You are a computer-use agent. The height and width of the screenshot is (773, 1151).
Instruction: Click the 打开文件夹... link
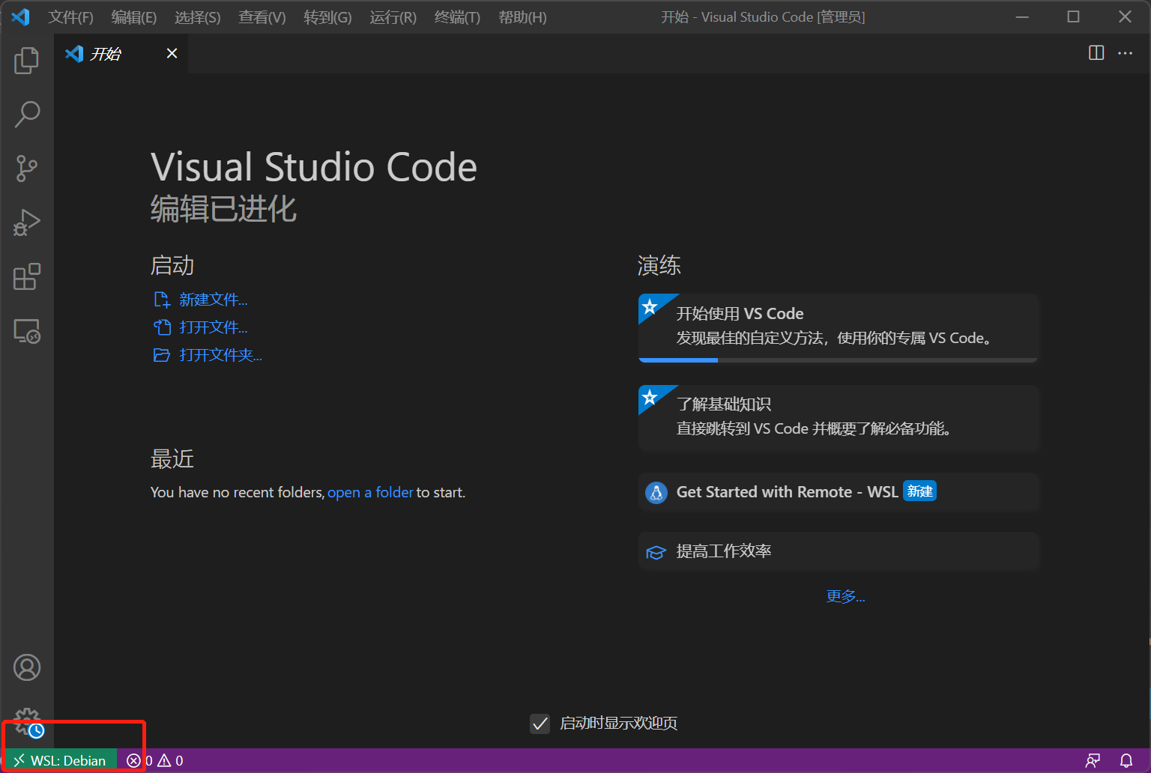pyautogui.click(x=221, y=355)
